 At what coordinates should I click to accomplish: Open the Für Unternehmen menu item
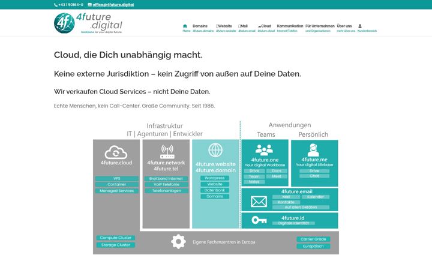320,26
